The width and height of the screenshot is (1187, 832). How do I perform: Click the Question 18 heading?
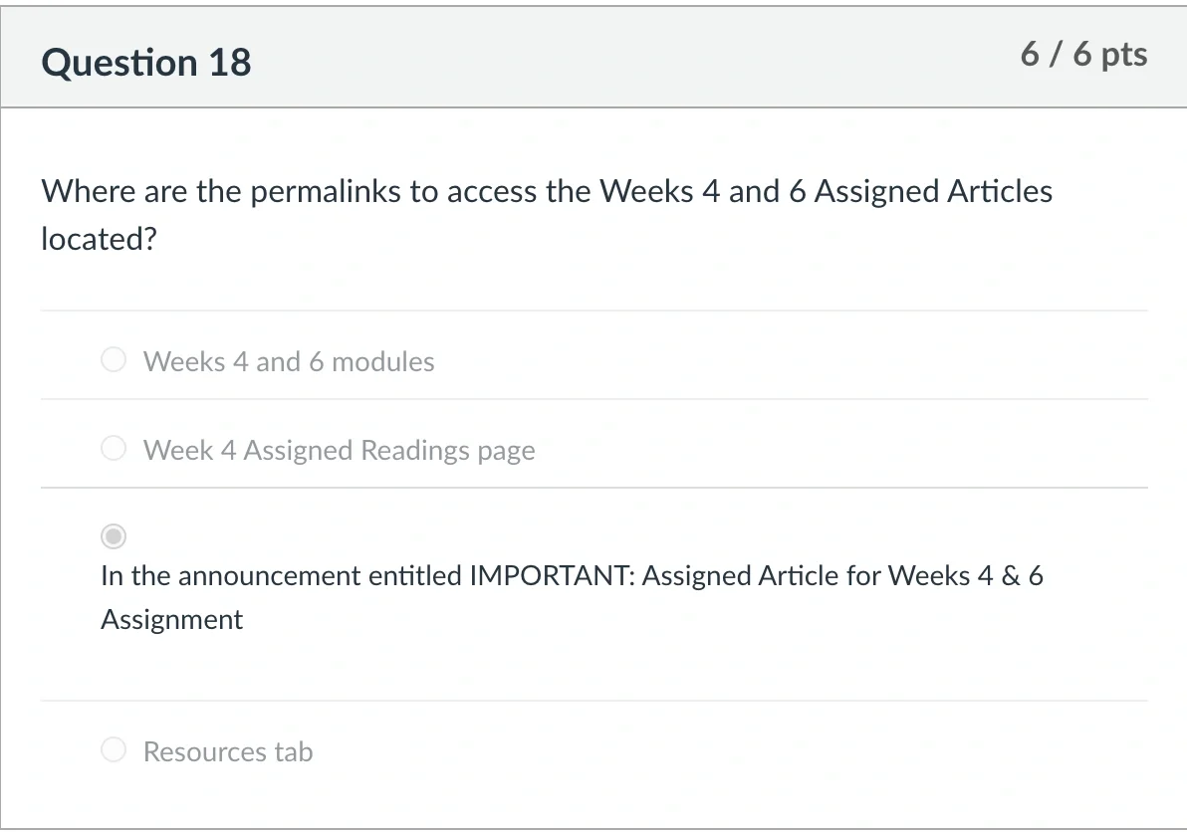(x=146, y=62)
